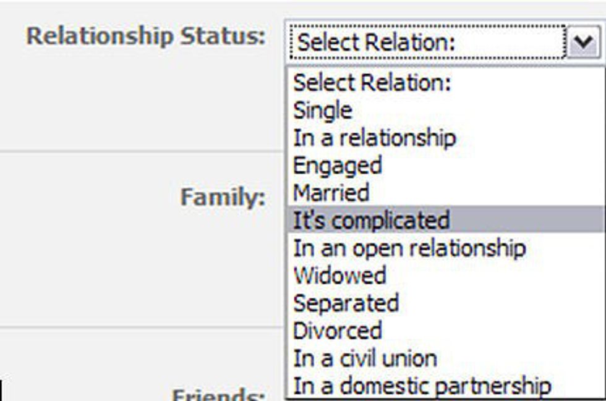Image resolution: width=606 pixels, height=401 pixels.
Task: Choose 'In an open relationship'
Action: point(409,248)
